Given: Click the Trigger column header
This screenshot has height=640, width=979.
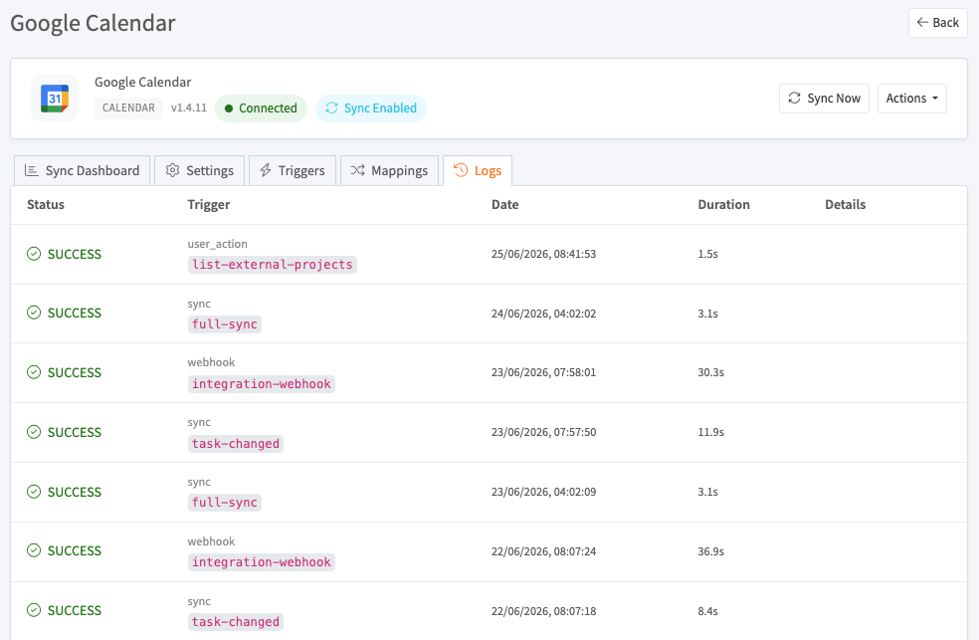Looking at the screenshot, I should (209, 204).
